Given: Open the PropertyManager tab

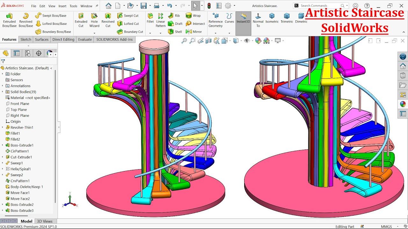Looking at the screenshot, I should (x=17, y=53).
